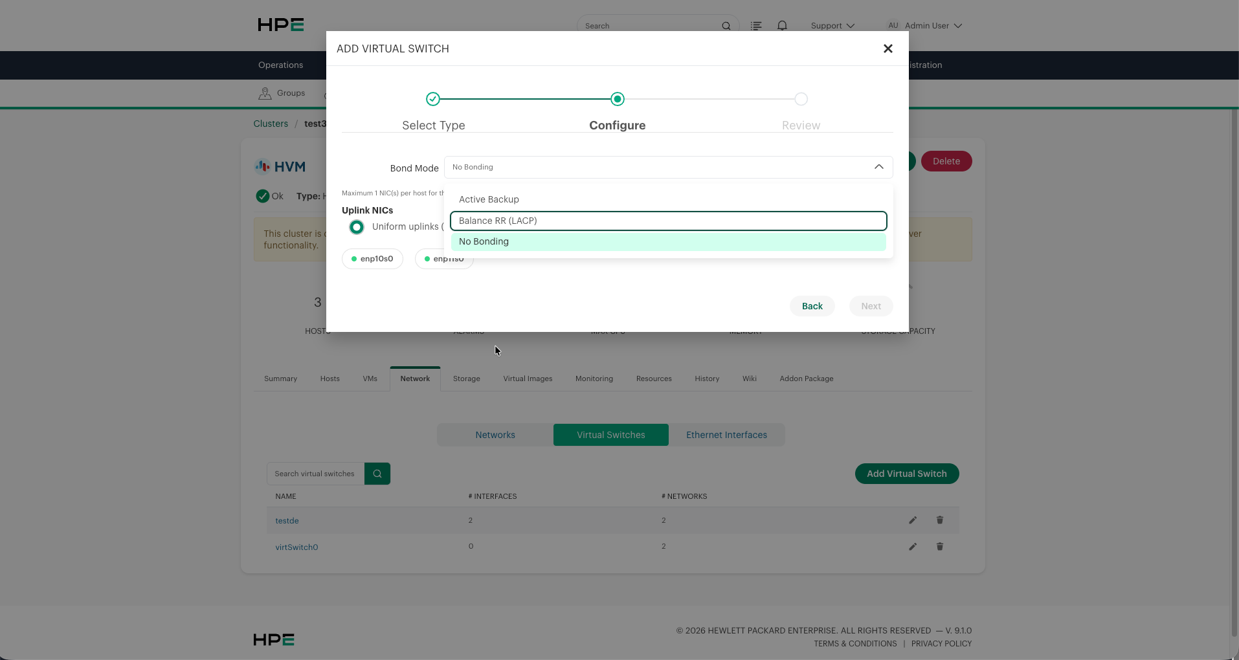The height and width of the screenshot is (660, 1239).
Task: Open Terms & Conditions link
Action: (855, 644)
